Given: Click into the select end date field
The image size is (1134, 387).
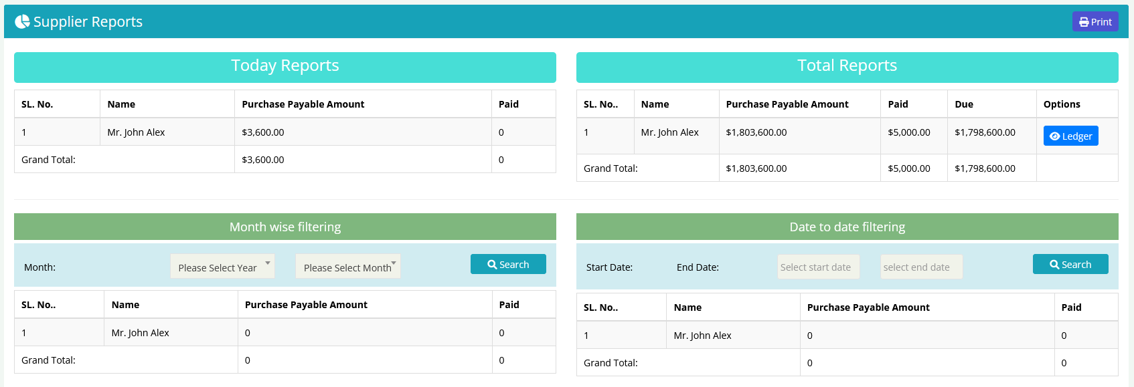Looking at the screenshot, I should point(921,267).
